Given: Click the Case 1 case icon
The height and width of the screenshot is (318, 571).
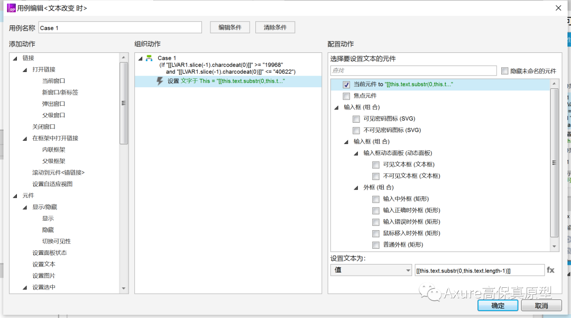Looking at the screenshot, I should click(x=149, y=58).
